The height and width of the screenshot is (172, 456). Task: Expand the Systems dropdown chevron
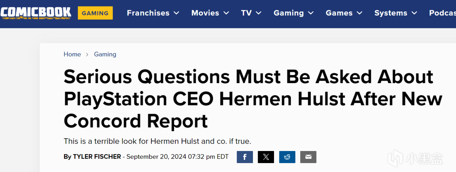(414, 13)
